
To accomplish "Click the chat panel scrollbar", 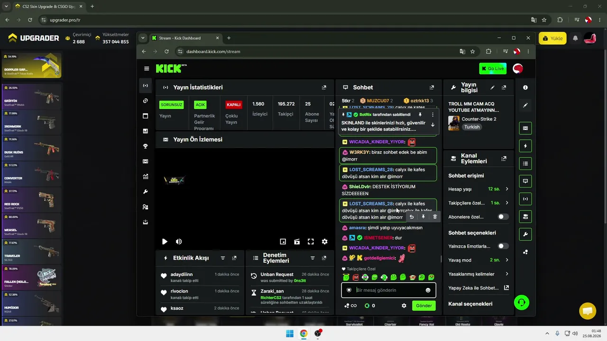I will tap(441, 259).
